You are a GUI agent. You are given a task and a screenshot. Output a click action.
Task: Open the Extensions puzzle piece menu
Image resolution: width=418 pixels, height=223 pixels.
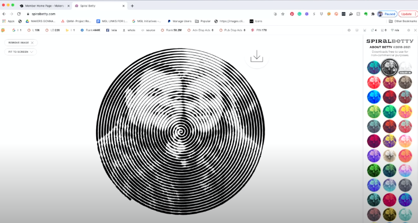coord(373,14)
